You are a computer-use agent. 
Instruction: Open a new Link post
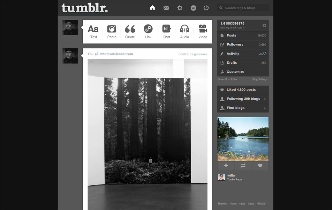[148, 31]
